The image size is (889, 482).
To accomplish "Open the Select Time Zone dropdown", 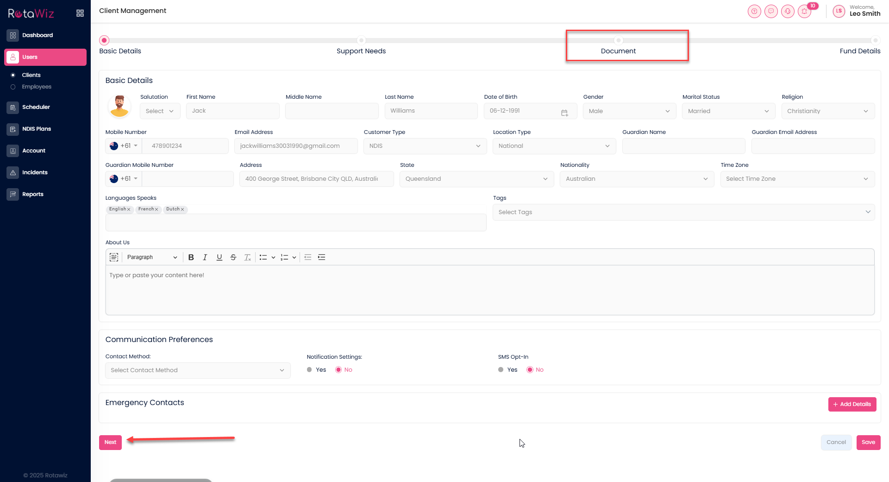I will coord(797,179).
